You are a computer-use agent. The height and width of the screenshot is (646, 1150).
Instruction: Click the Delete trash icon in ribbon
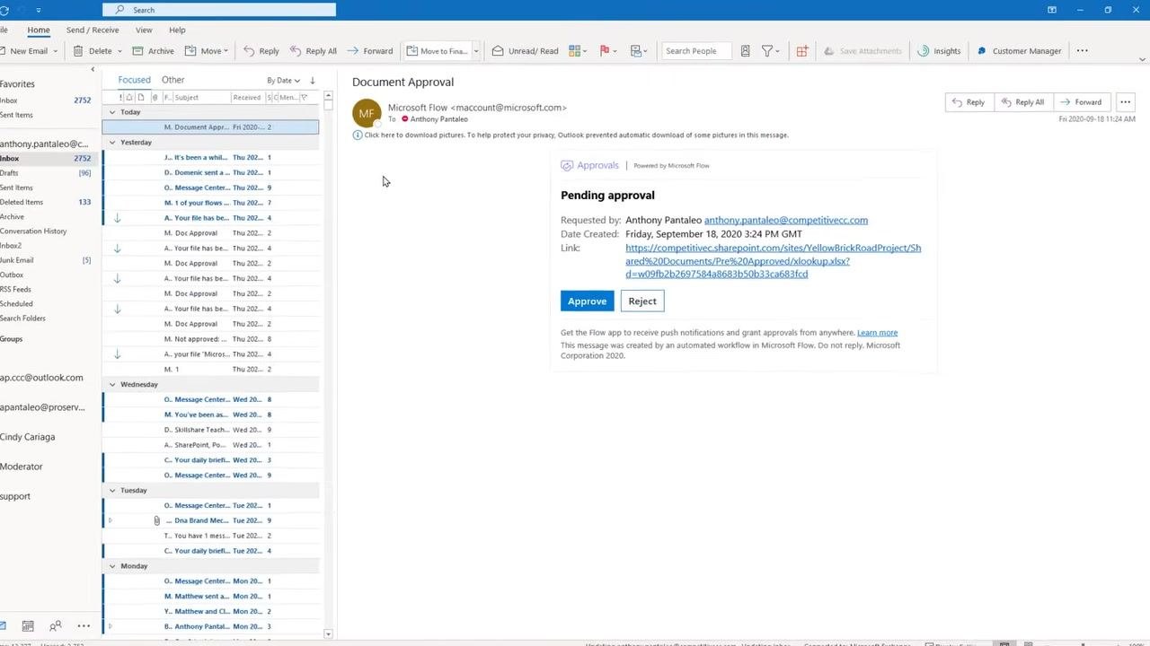pos(78,51)
